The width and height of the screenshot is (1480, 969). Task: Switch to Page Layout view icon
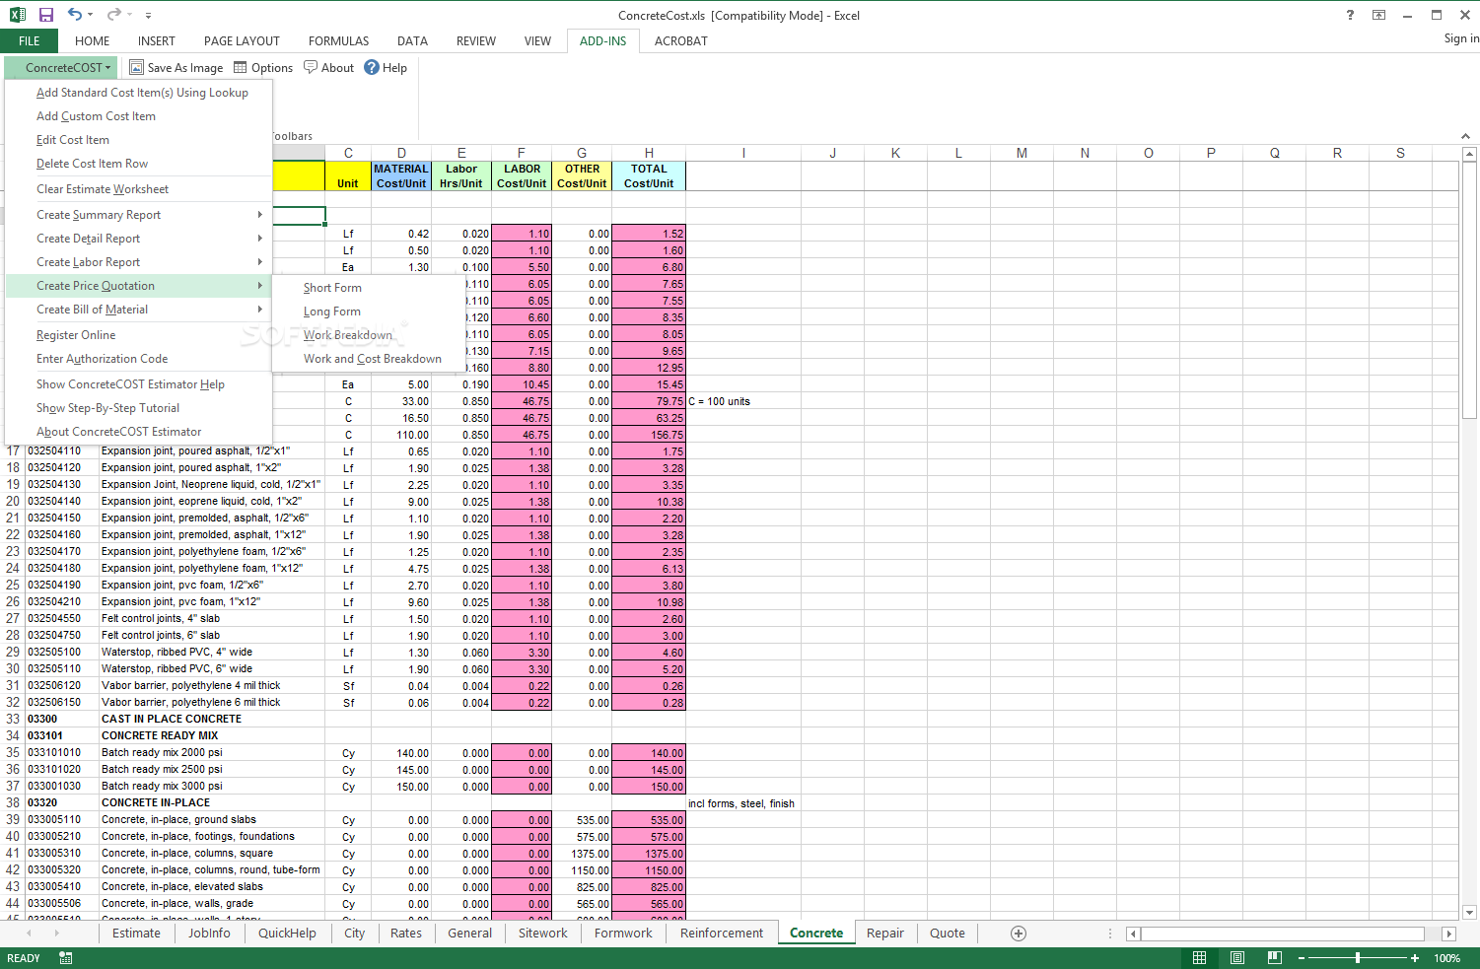pyautogui.click(x=1236, y=958)
